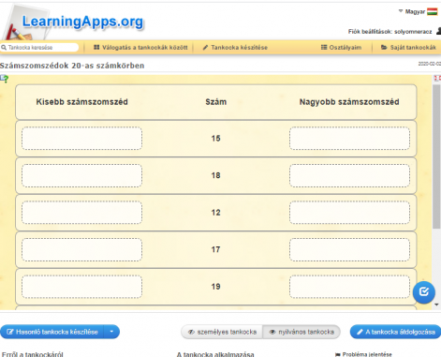Click the Szám column header
The image size is (441, 357).
(x=216, y=102)
